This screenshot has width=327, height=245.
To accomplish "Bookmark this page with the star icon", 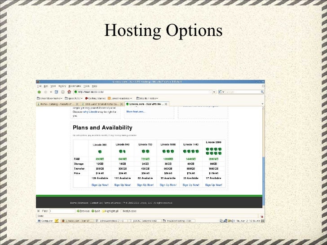I will pos(210,92).
